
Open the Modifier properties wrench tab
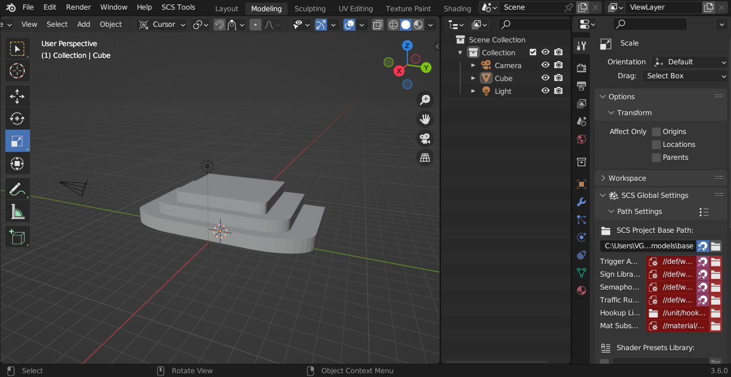(581, 202)
